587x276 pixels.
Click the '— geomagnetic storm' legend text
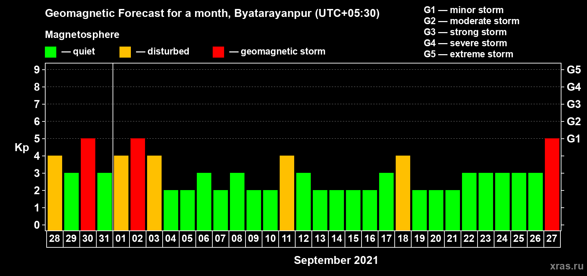pos(277,52)
